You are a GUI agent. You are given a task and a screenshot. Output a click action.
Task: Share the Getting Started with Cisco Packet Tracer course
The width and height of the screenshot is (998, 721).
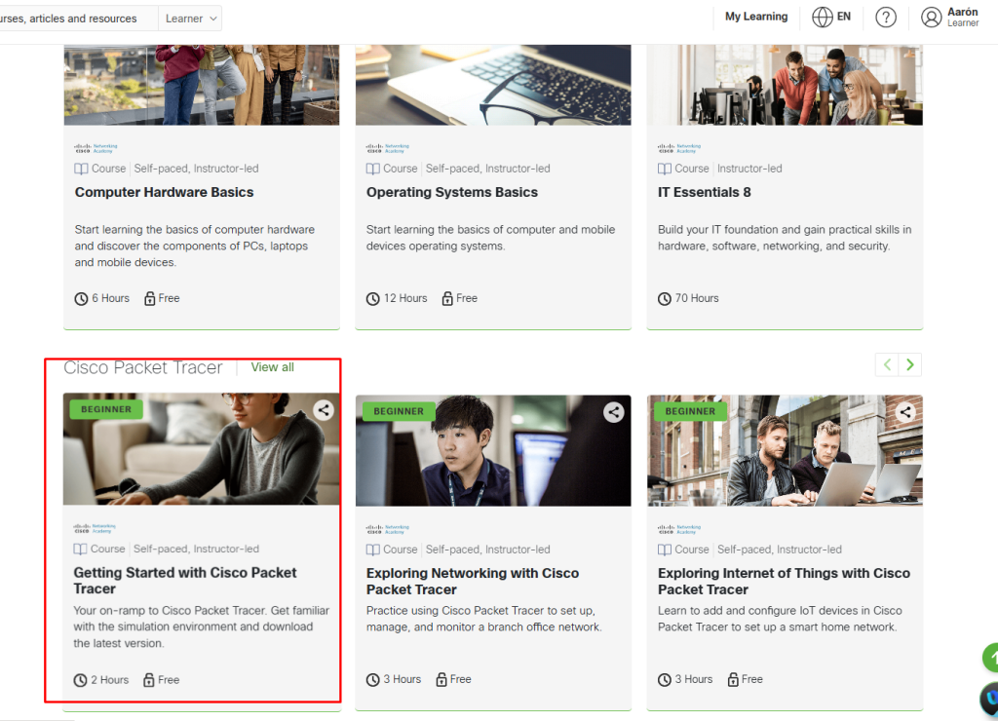coord(323,410)
